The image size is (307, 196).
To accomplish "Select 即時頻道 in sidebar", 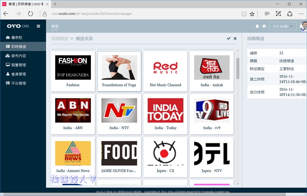I will pos(23,46).
